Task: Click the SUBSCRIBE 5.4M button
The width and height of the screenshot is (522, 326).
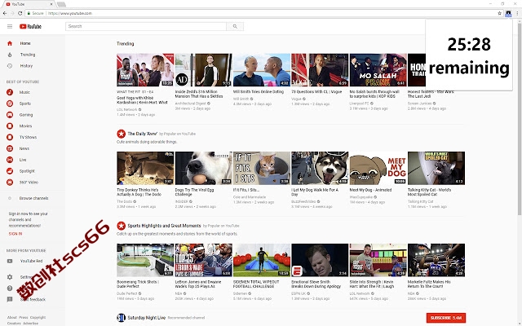Action: 446,318
